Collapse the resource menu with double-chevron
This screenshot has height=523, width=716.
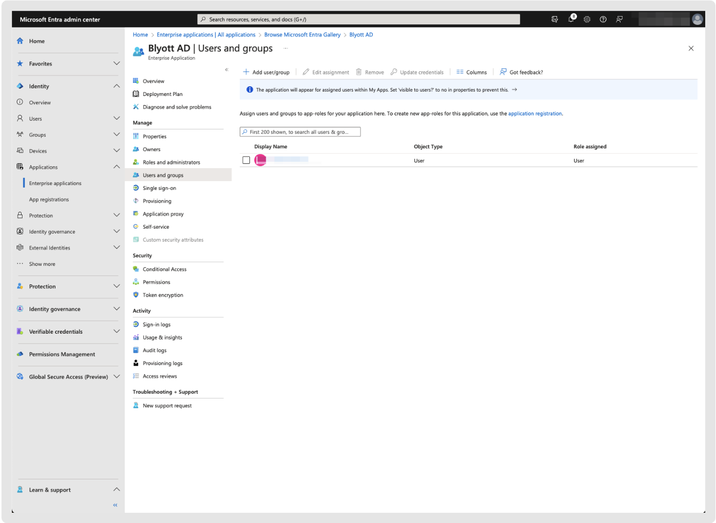click(x=227, y=70)
